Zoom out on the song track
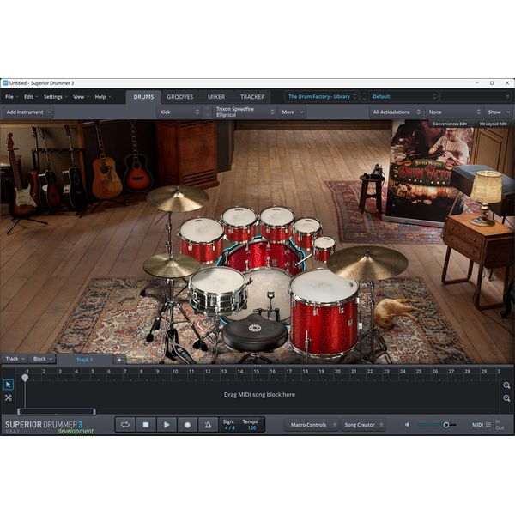Screen dimensions: 515x515 tap(506, 398)
